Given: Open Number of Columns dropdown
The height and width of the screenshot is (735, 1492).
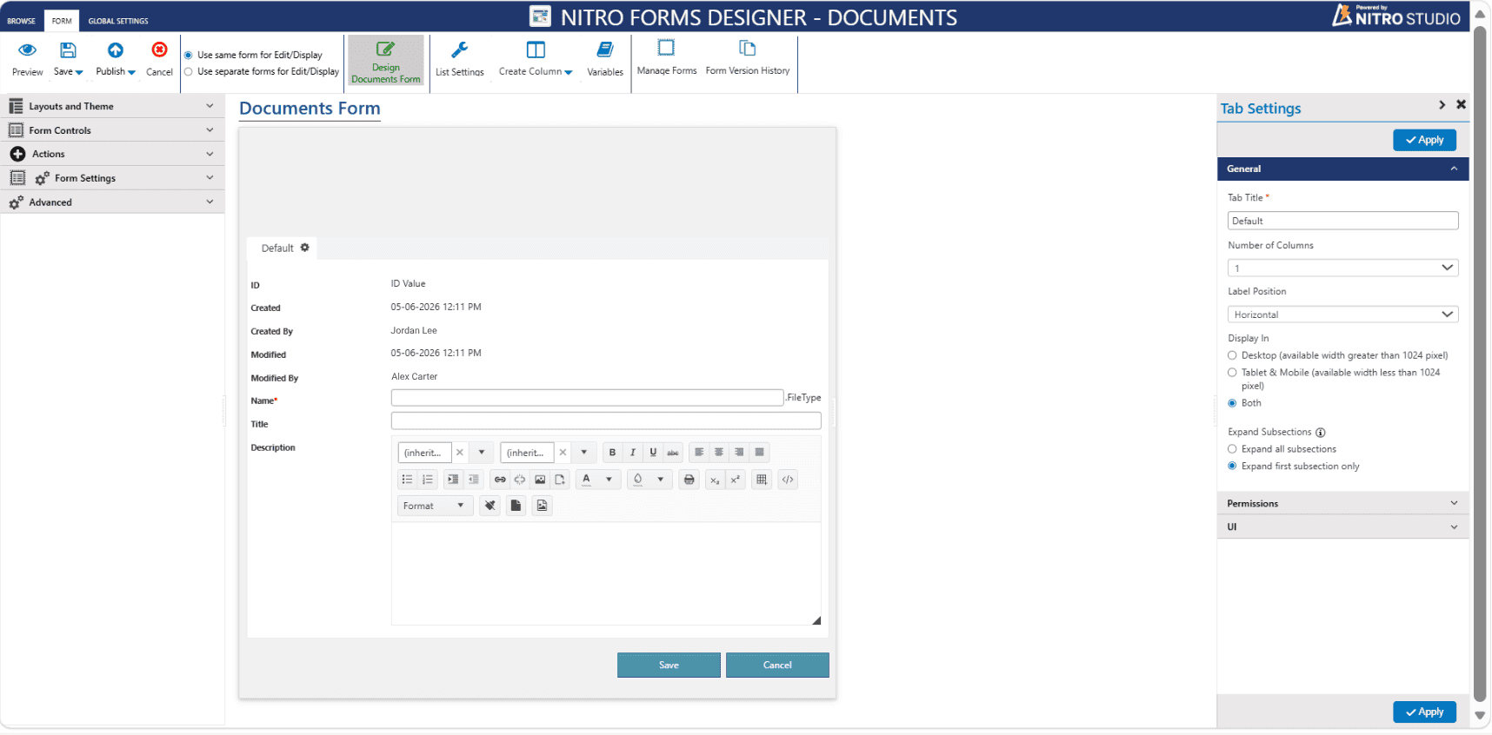Looking at the screenshot, I should point(1342,268).
